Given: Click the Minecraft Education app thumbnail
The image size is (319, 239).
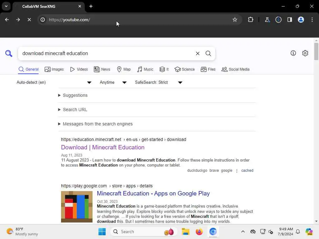Looking at the screenshot, I should coord(77,207).
